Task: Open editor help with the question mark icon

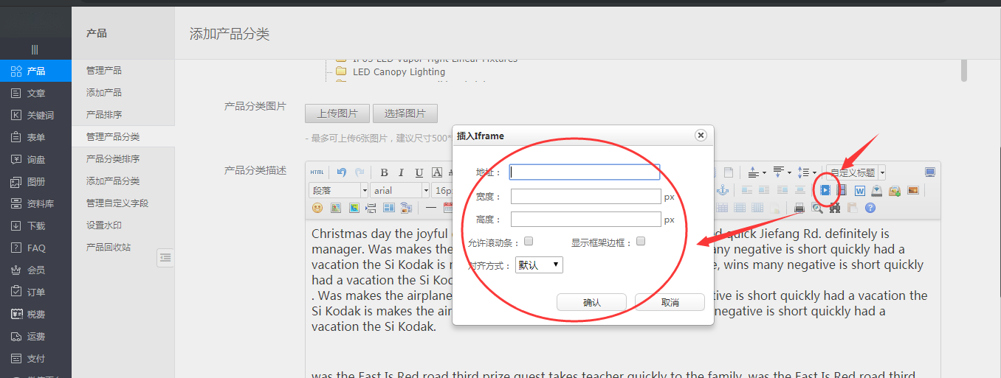Action: [x=870, y=208]
